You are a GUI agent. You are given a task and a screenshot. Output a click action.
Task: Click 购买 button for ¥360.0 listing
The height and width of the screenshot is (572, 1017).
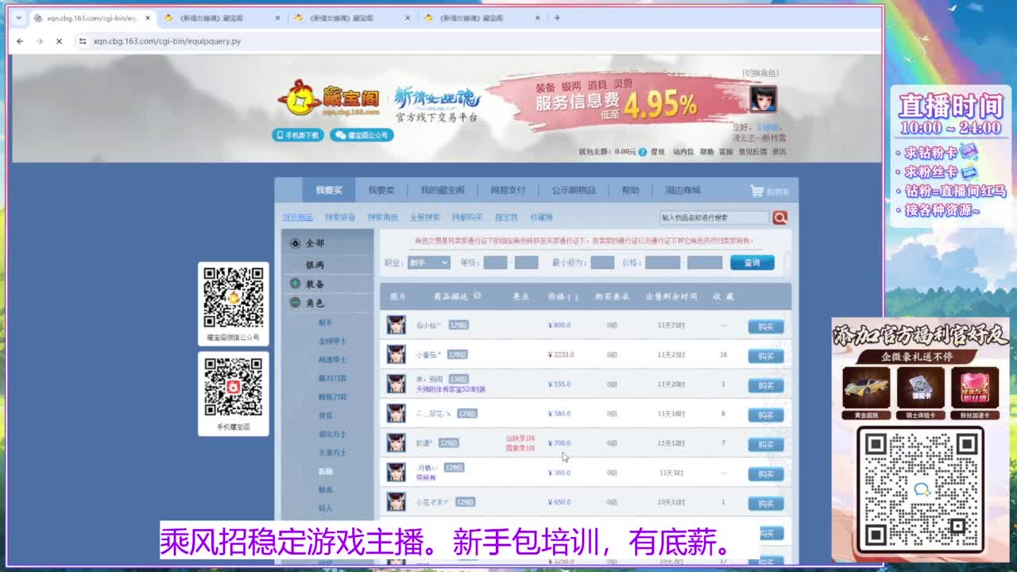pos(766,473)
